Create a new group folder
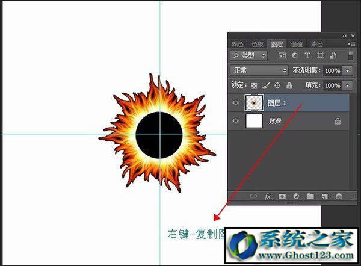 click(310, 196)
